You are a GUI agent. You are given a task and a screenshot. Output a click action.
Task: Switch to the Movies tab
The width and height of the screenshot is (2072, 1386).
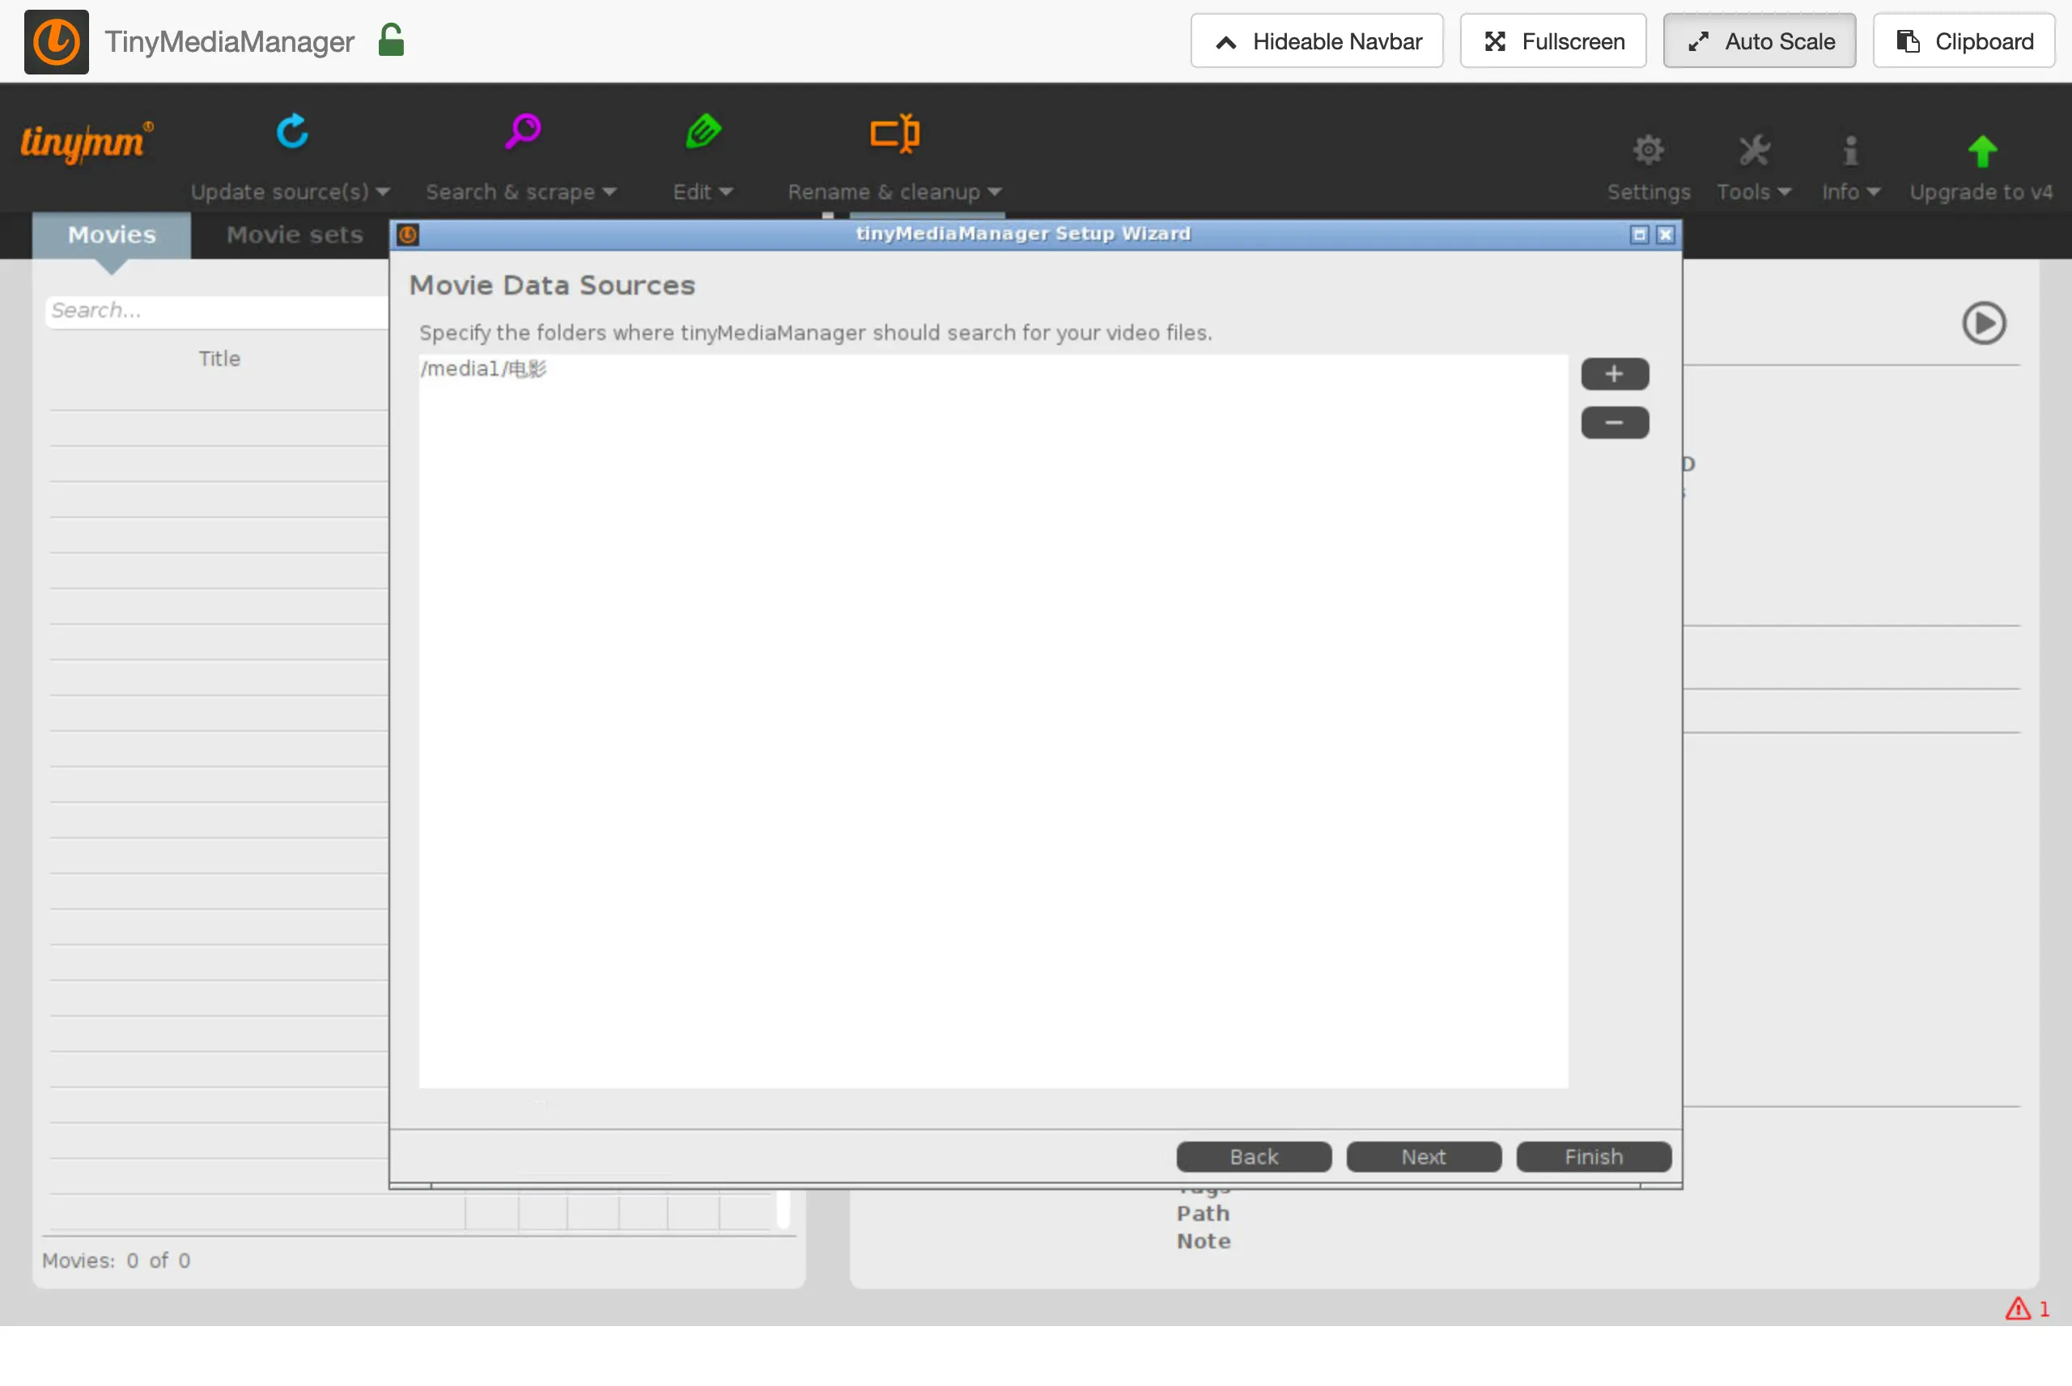(112, 235)
